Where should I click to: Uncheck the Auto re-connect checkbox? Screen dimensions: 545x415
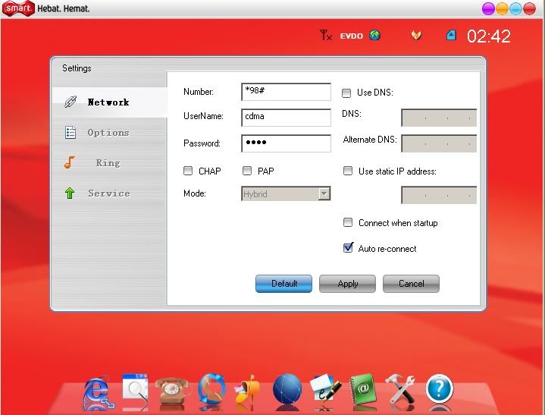(x=348, y=247)
